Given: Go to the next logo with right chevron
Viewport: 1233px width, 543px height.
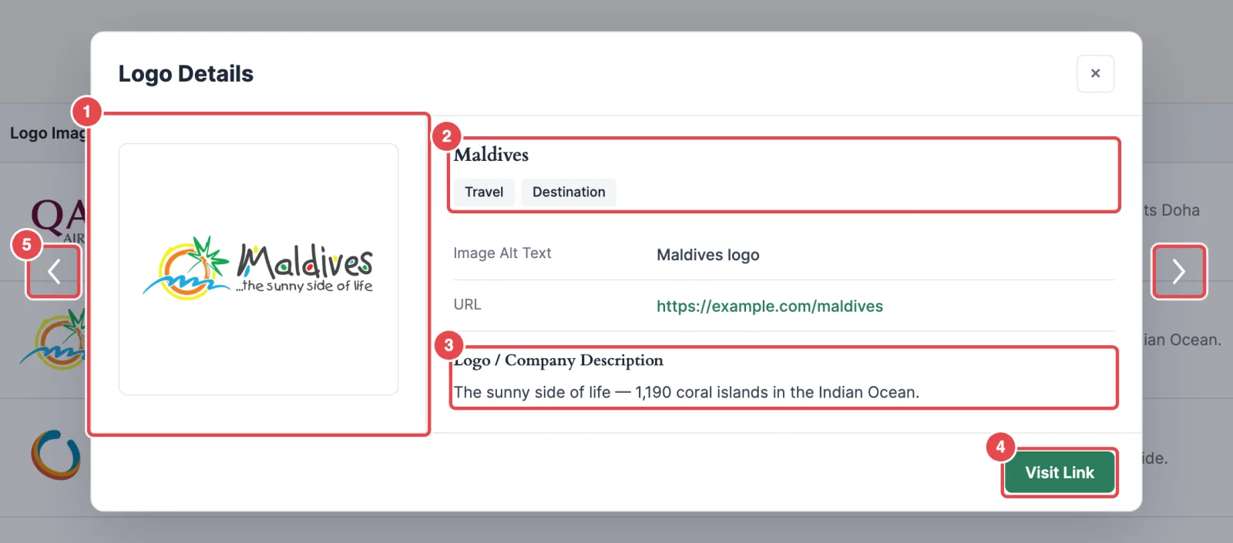Looking at the screenshot, I should (1179, 271).
